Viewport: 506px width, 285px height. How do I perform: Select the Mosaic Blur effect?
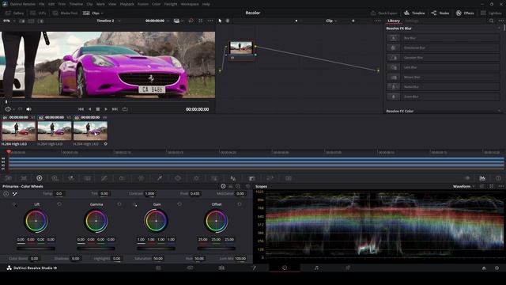tap(443, 78)
